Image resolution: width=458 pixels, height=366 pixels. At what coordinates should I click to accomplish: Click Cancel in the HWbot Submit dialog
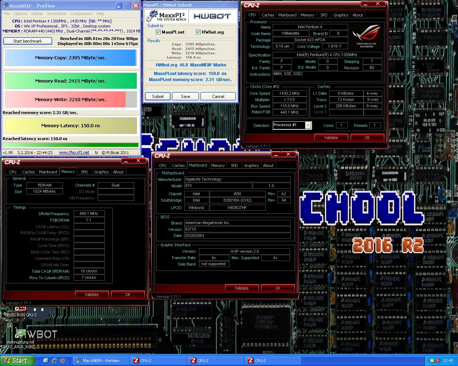pos(218,97)
